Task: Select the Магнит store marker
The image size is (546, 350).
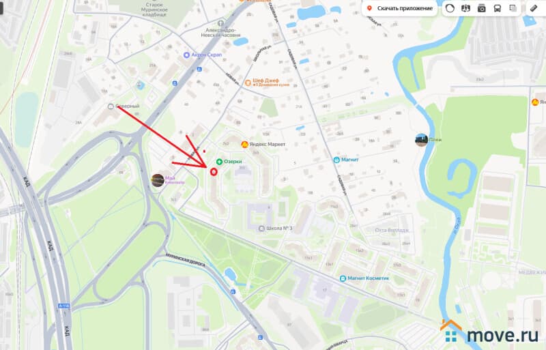Action: click(336, 160)
